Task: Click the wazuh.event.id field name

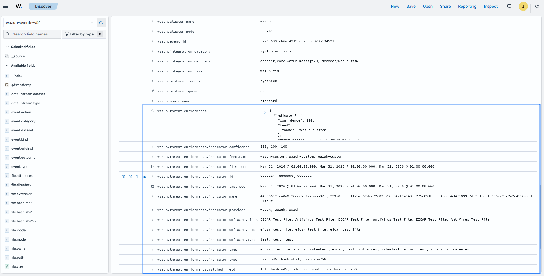Action: coord(172,41)
